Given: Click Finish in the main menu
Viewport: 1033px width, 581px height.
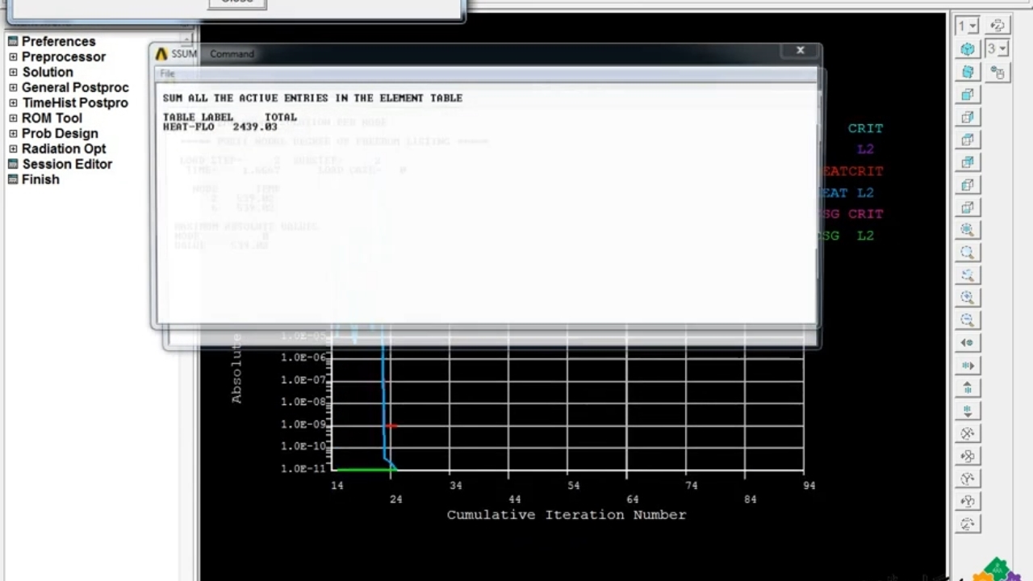Looking at the screenshot, I should (x=40, y=180).
